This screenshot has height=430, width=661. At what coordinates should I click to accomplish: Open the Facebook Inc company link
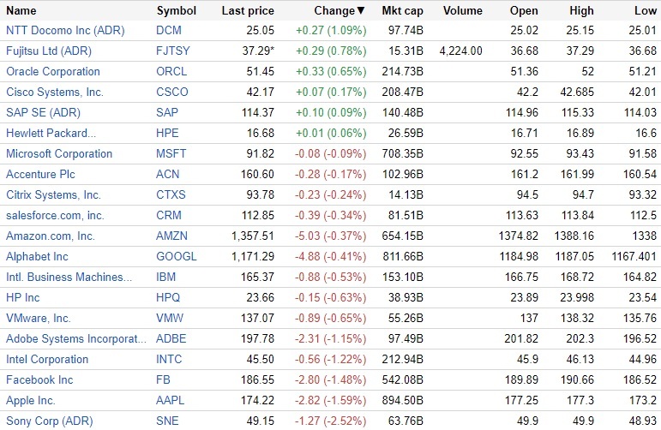pyautogui.click(x=39, y=380)
